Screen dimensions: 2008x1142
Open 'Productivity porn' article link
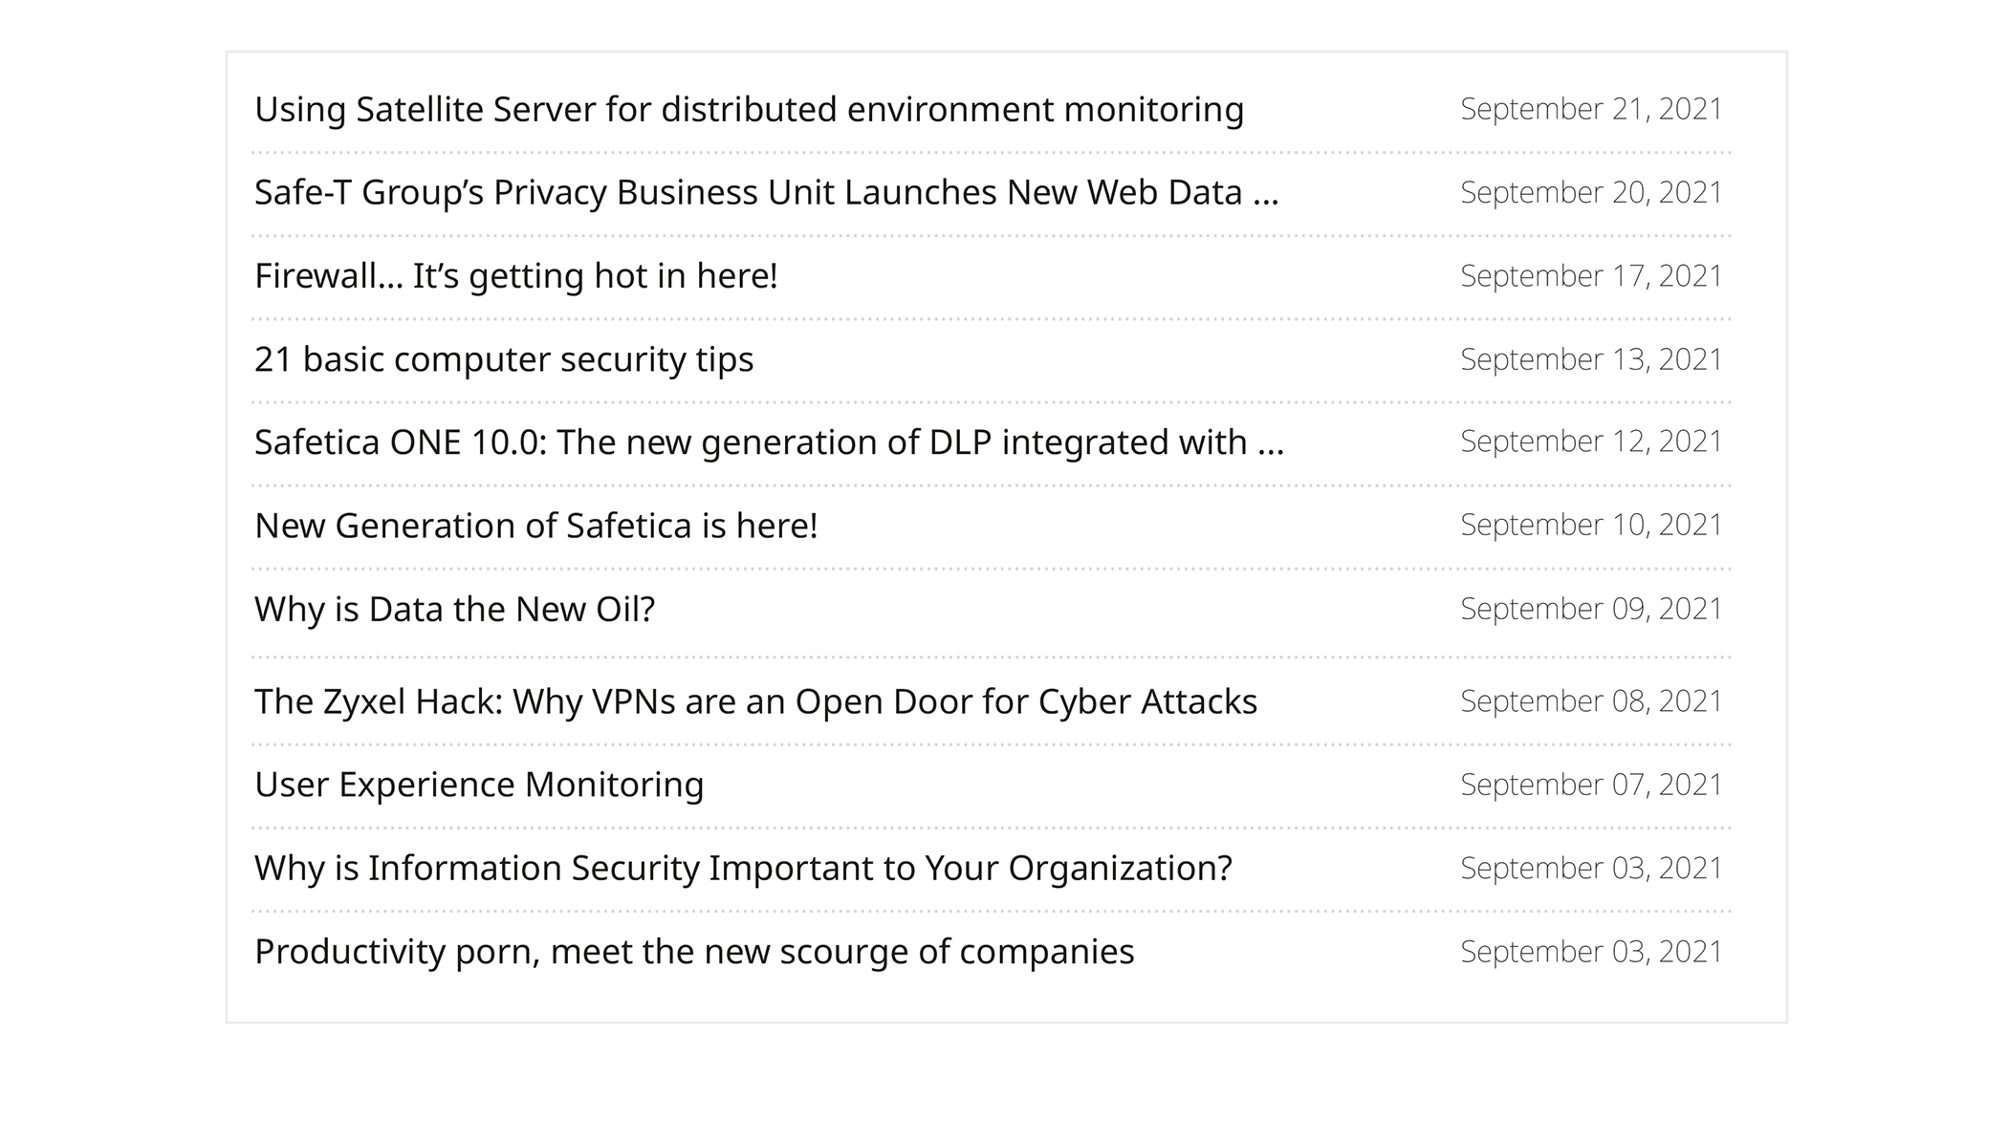pyautogui.click(x=694, y=952)
